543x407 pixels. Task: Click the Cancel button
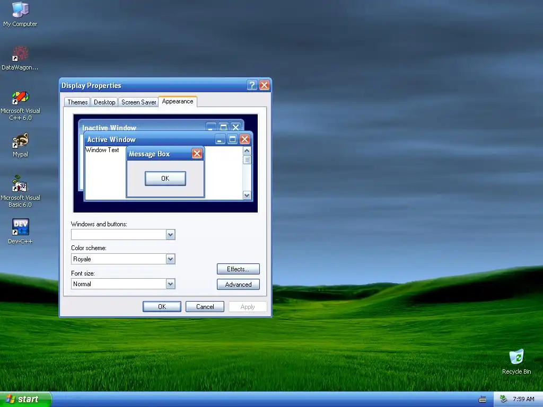[205, 307]
